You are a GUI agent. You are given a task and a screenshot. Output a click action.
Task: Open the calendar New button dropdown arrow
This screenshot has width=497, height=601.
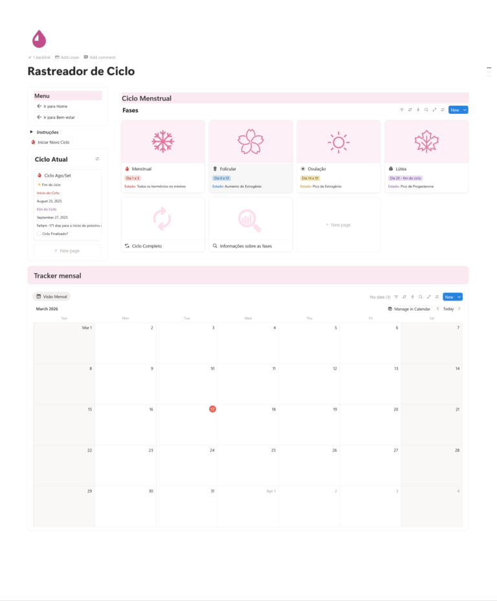tap(459, 297)
